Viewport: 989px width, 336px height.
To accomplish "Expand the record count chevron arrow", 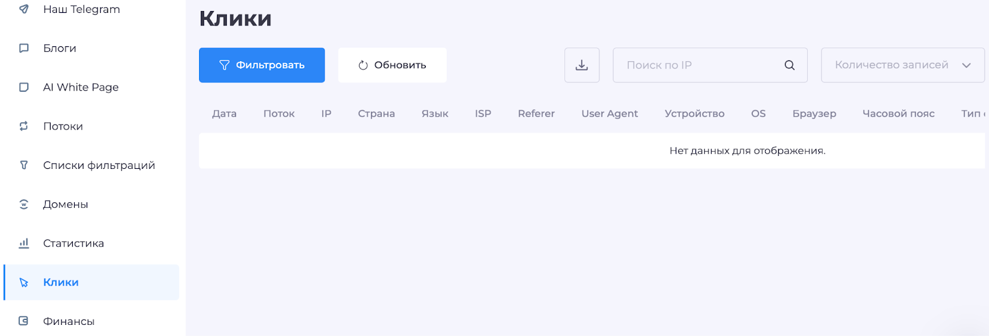I will [x=966, y=65].
